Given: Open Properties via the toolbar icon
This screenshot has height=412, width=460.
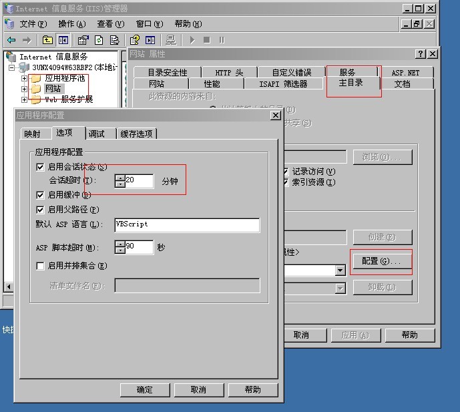Looking at the screenshot, I should click(83, 40).
